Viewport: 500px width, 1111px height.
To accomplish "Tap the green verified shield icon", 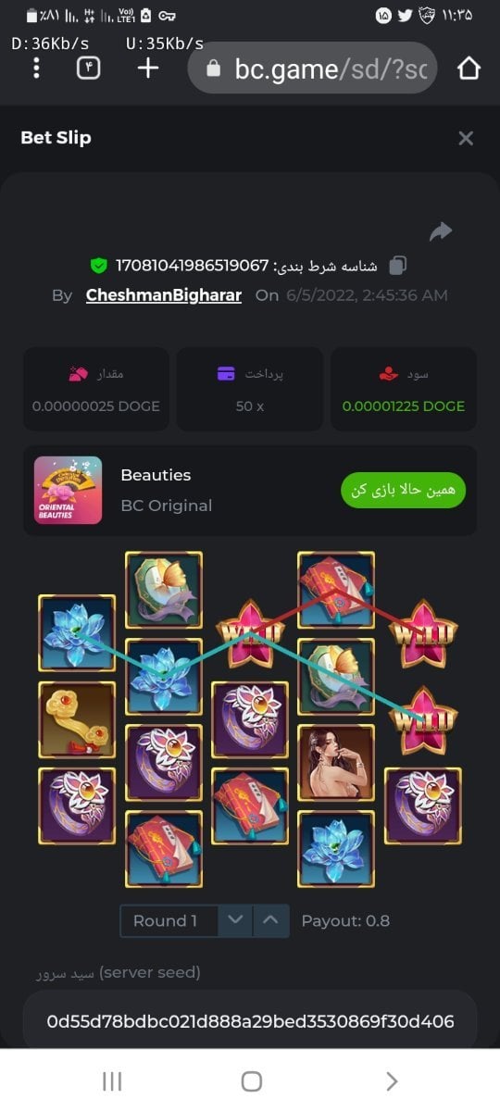I will point(98,267).
